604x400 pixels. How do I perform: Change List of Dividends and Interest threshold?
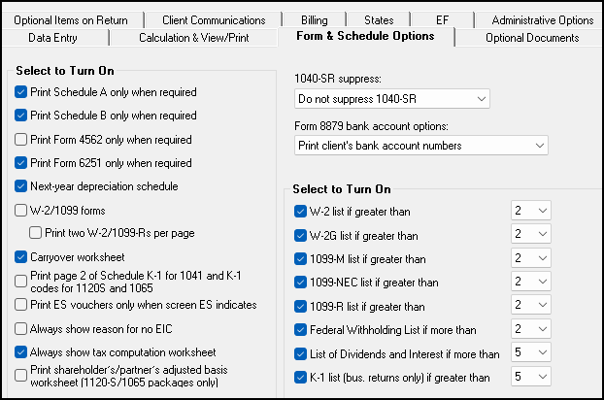pos(530,354)
